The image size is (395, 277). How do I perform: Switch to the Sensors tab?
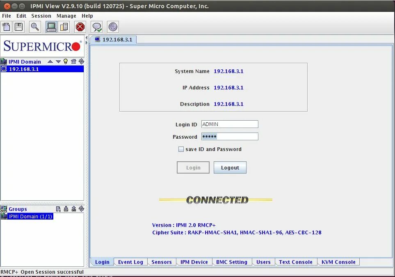click(162, 262)
